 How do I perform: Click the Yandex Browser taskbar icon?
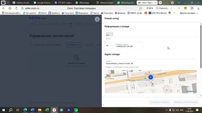(54, 110)
